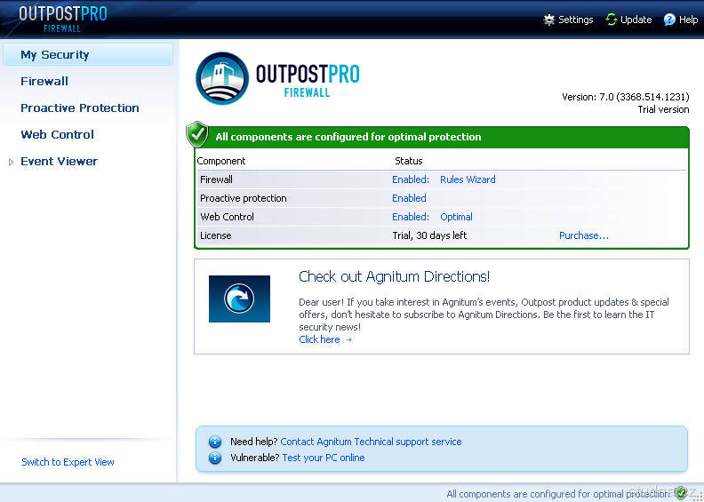Click the Web Control Optimal link
The image size is (704, 502).
pyautogui.click(x=456, y=217)
